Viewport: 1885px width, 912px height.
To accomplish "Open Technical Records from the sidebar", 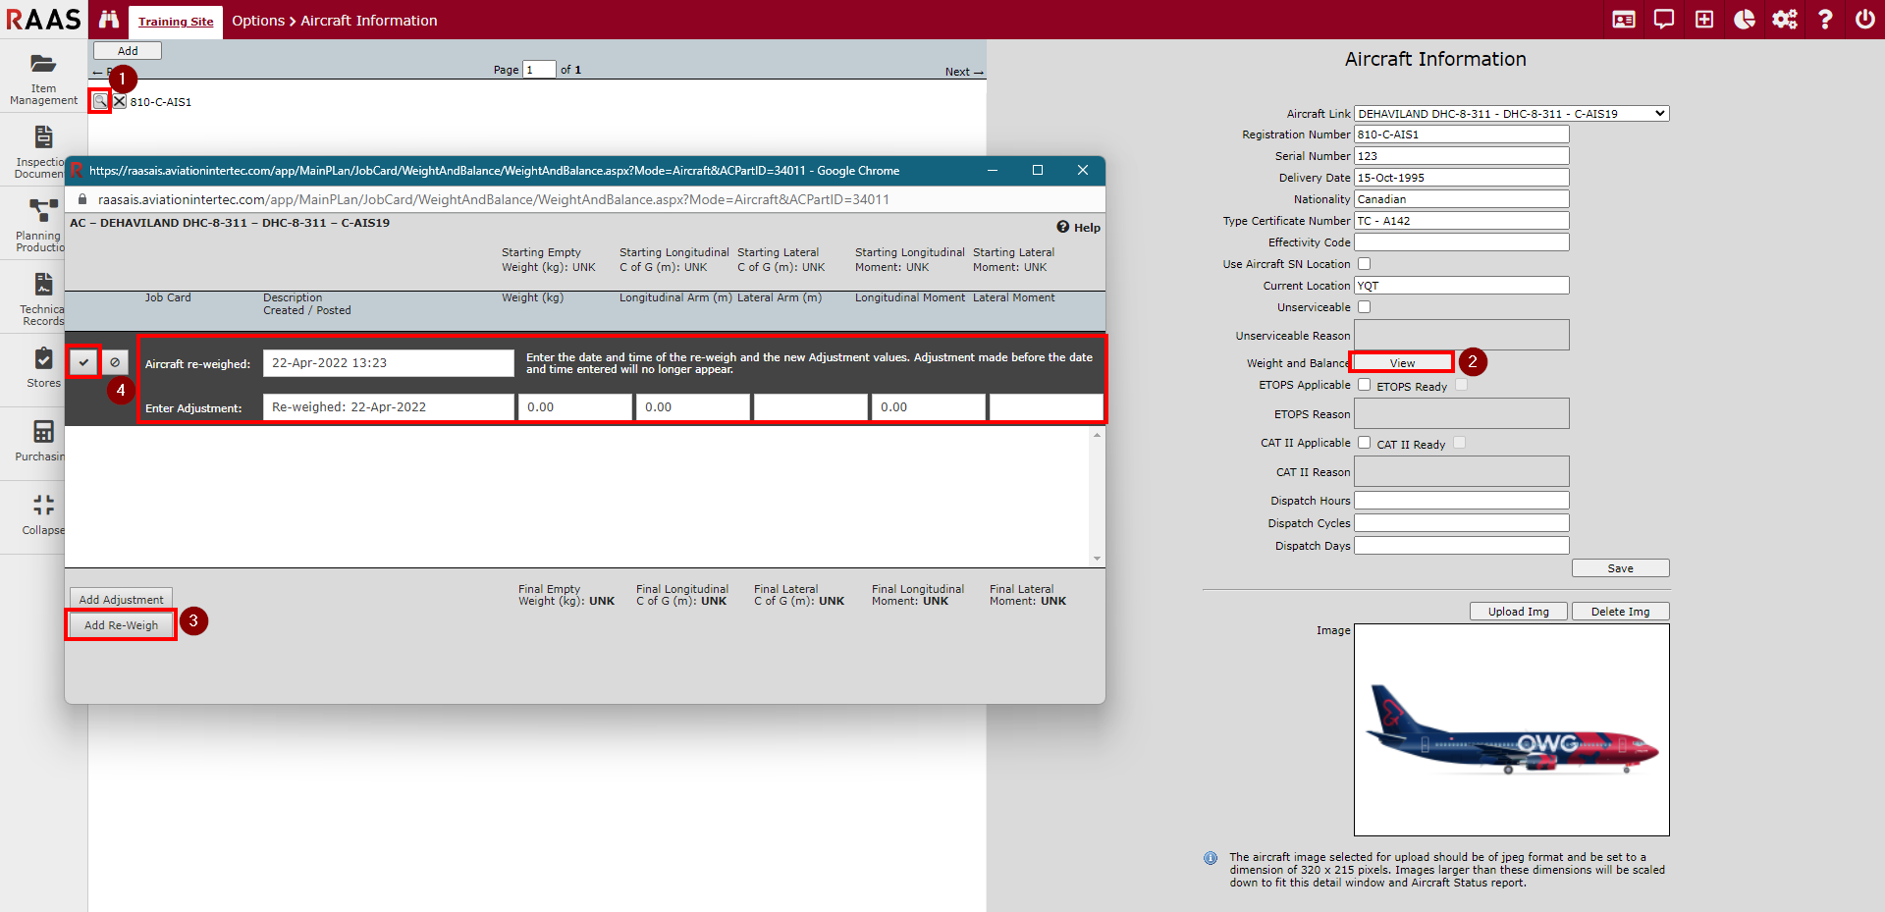I will pyautogui.click(x=41, y=292).
